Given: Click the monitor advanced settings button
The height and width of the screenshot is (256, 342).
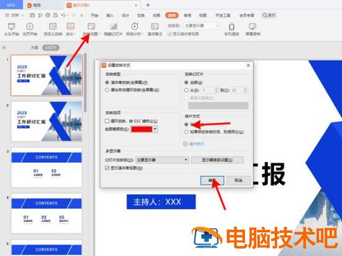Looking at the screenshot, I should pos(217,160).
